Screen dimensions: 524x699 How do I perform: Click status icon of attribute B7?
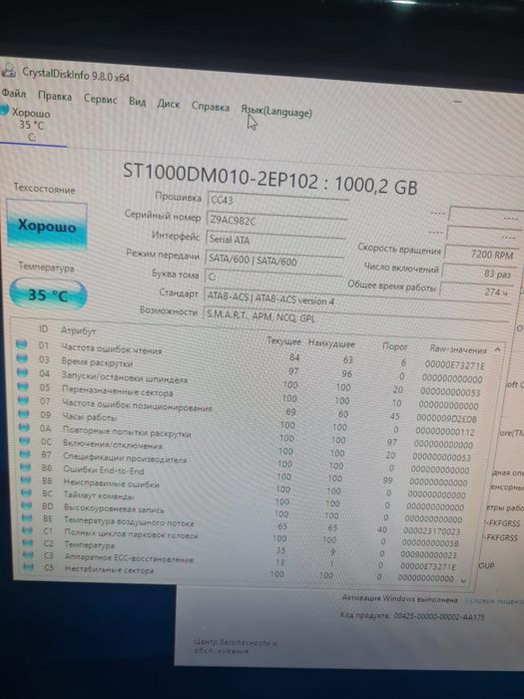pyautogui.click(x=25, y=453)
